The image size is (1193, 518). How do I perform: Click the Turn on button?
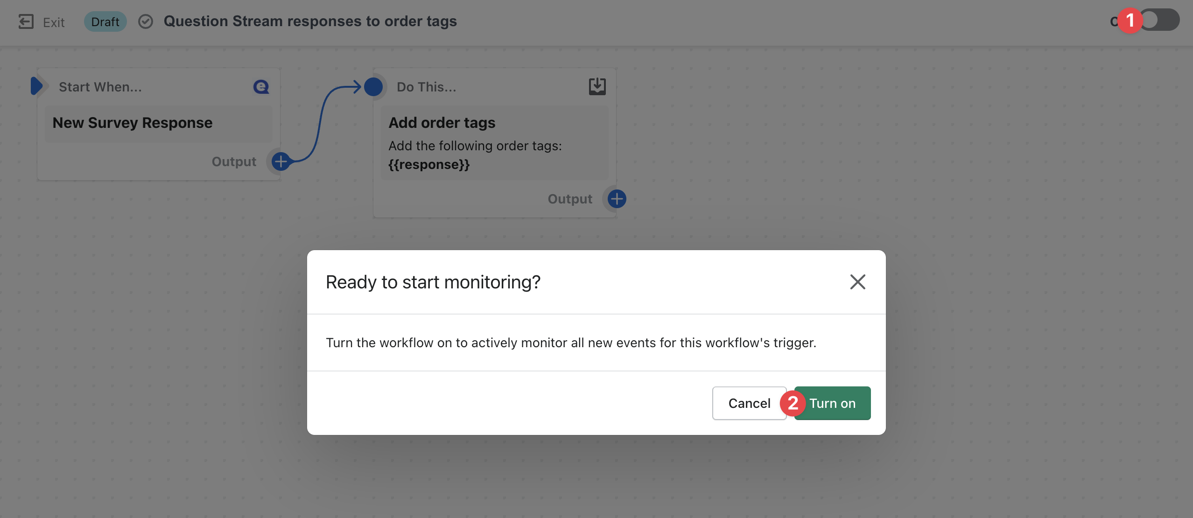(832, 403)
